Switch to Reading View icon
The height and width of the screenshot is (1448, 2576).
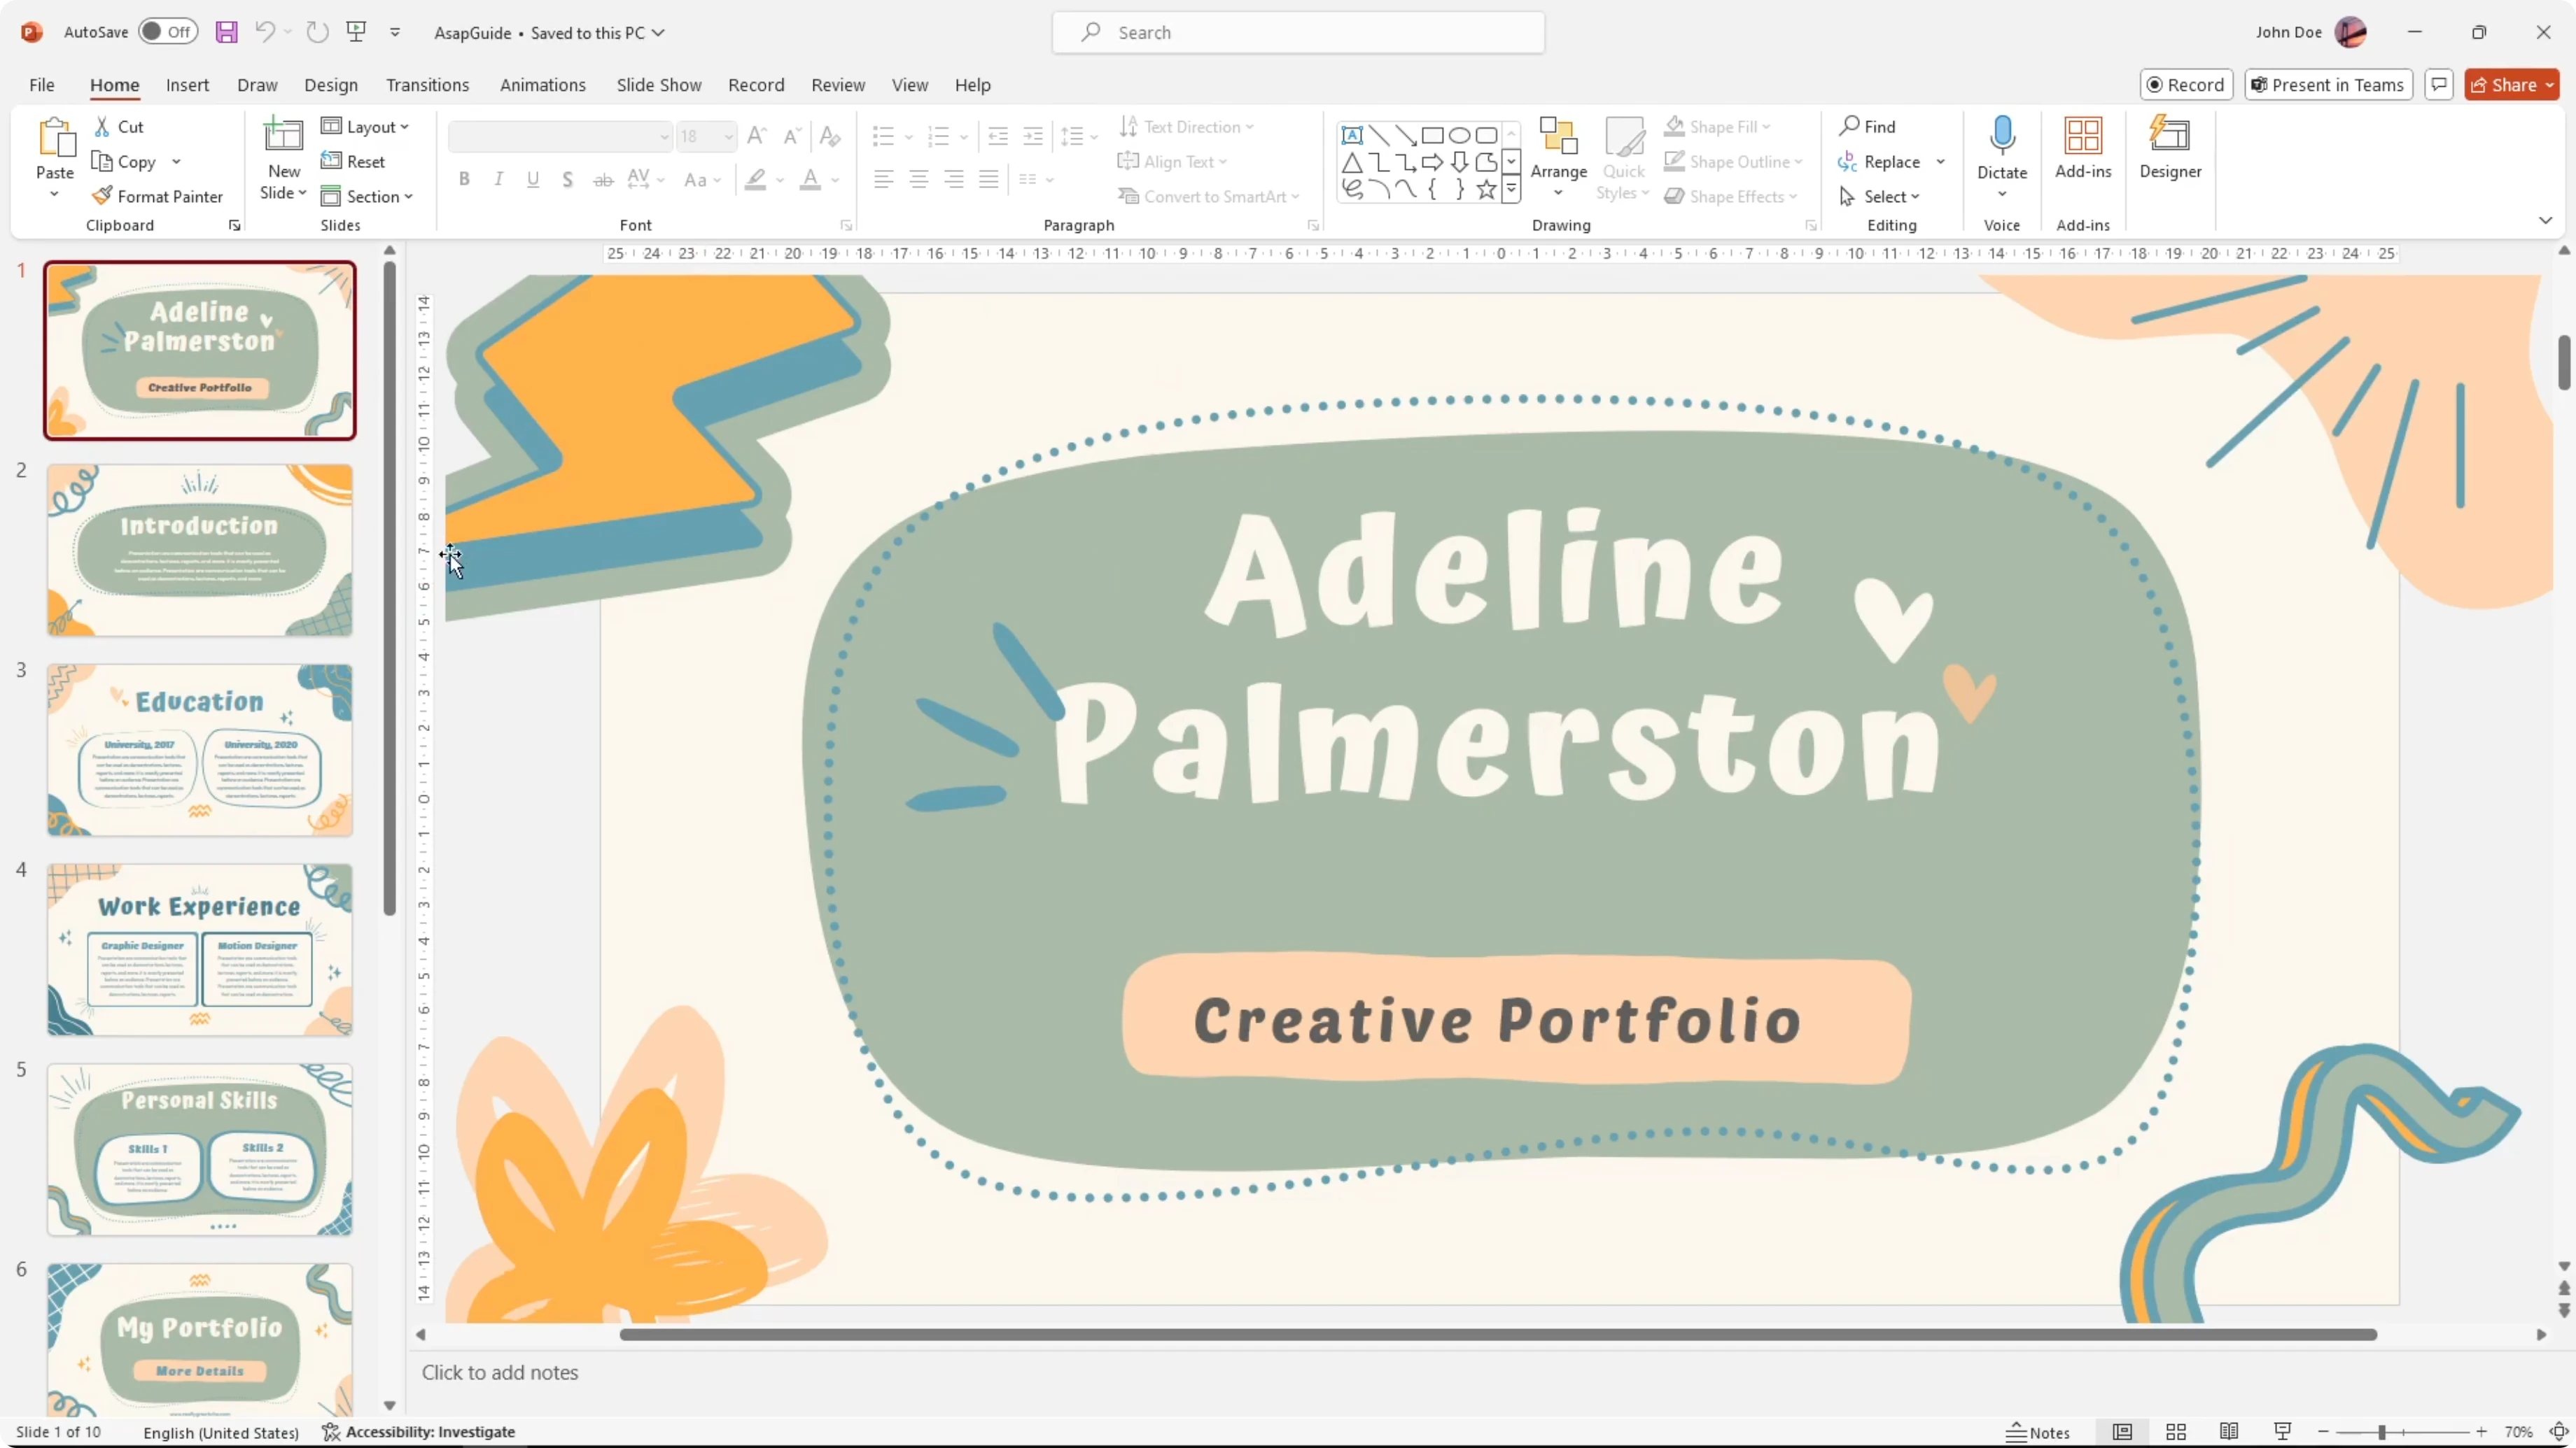(x=2229, y=1431)
